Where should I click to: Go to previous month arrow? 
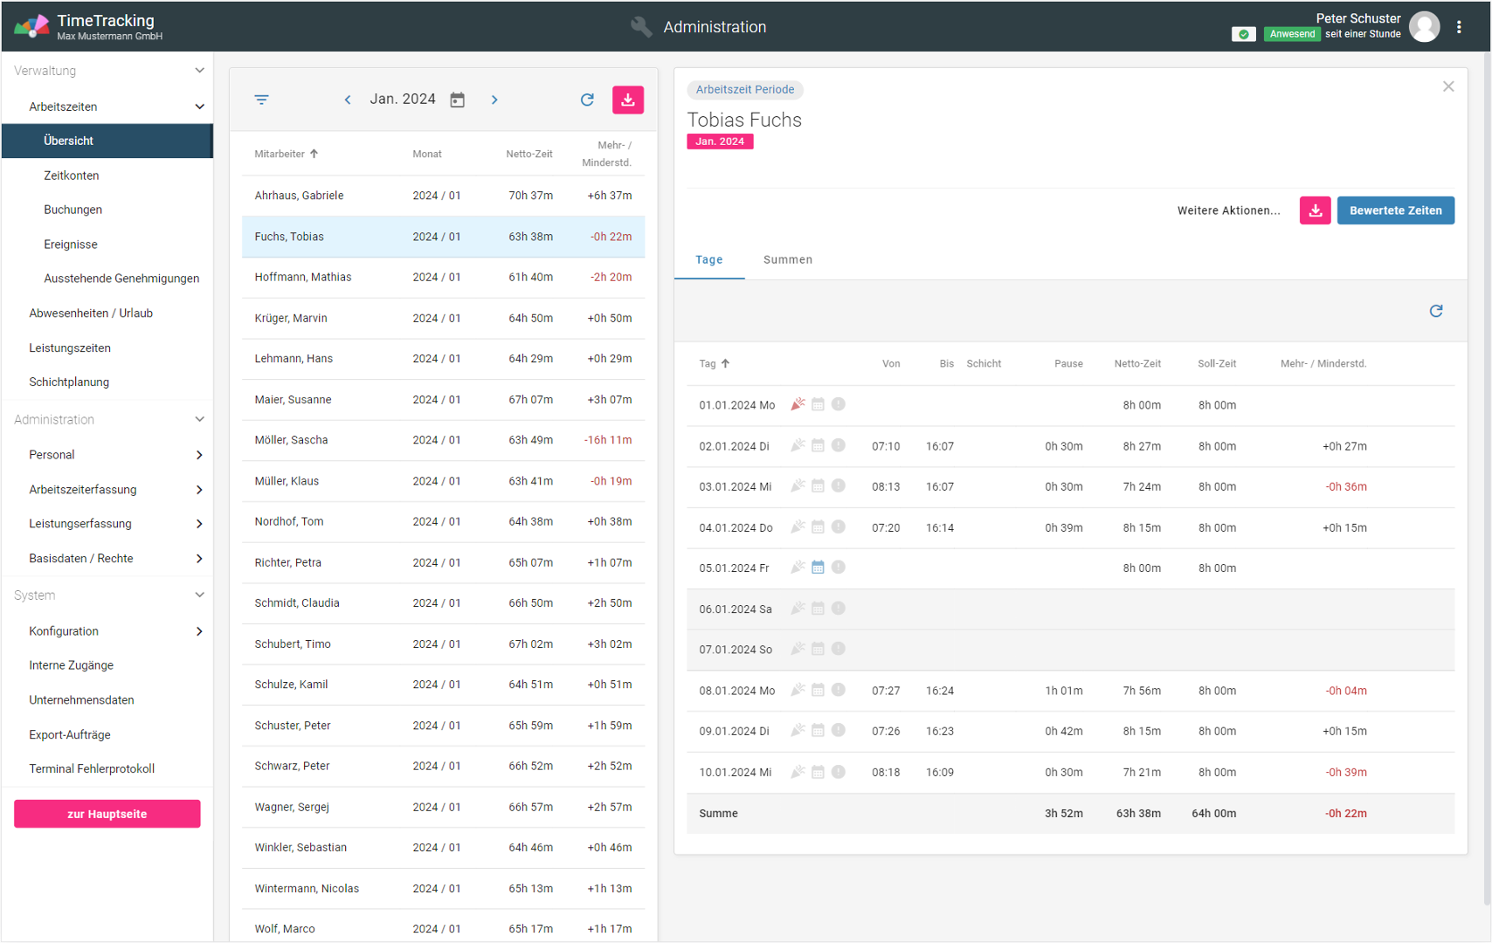(x=348, y=100)
